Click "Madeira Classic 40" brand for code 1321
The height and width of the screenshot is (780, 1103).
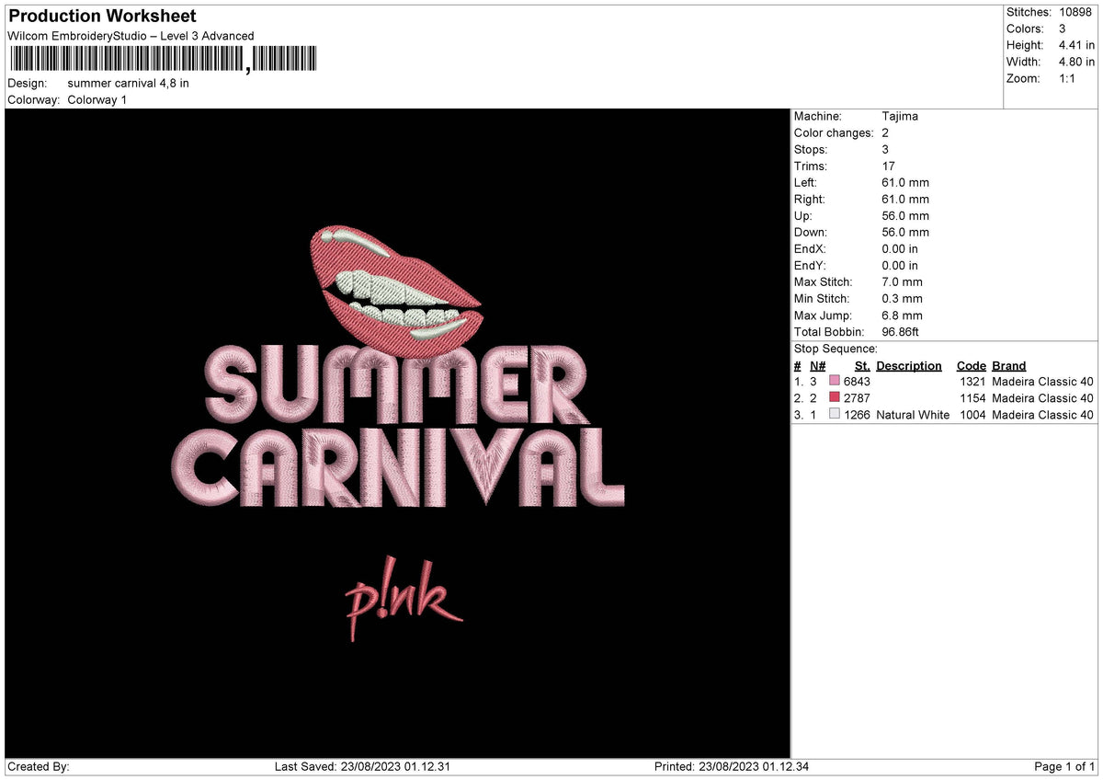point(1042,382)
